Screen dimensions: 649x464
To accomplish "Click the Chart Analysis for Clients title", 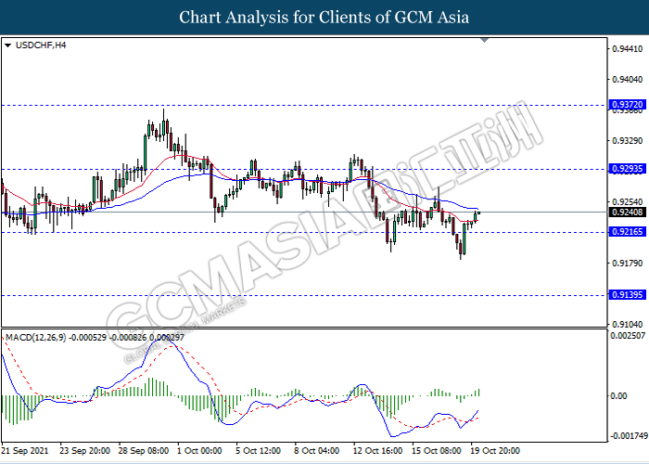I will pyautogui.click(x=324, y=18).
